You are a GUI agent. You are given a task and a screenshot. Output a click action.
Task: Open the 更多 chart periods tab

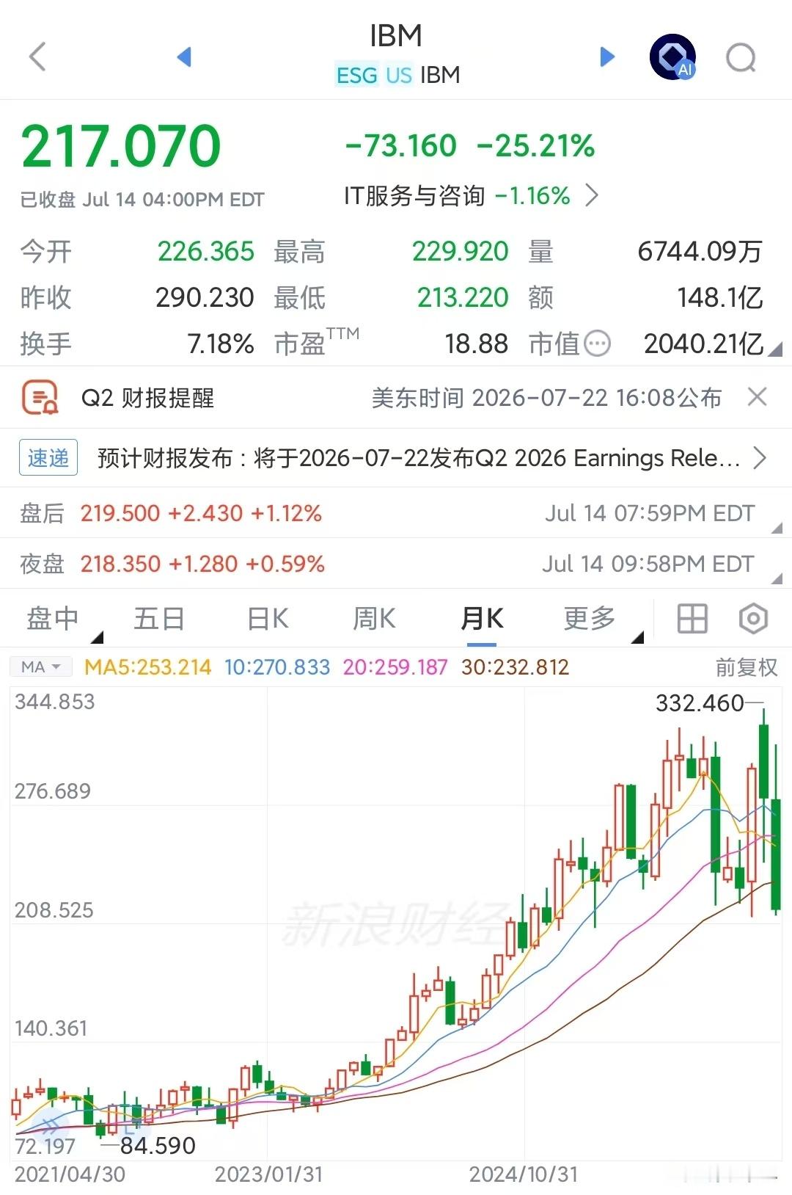point(590,618)
